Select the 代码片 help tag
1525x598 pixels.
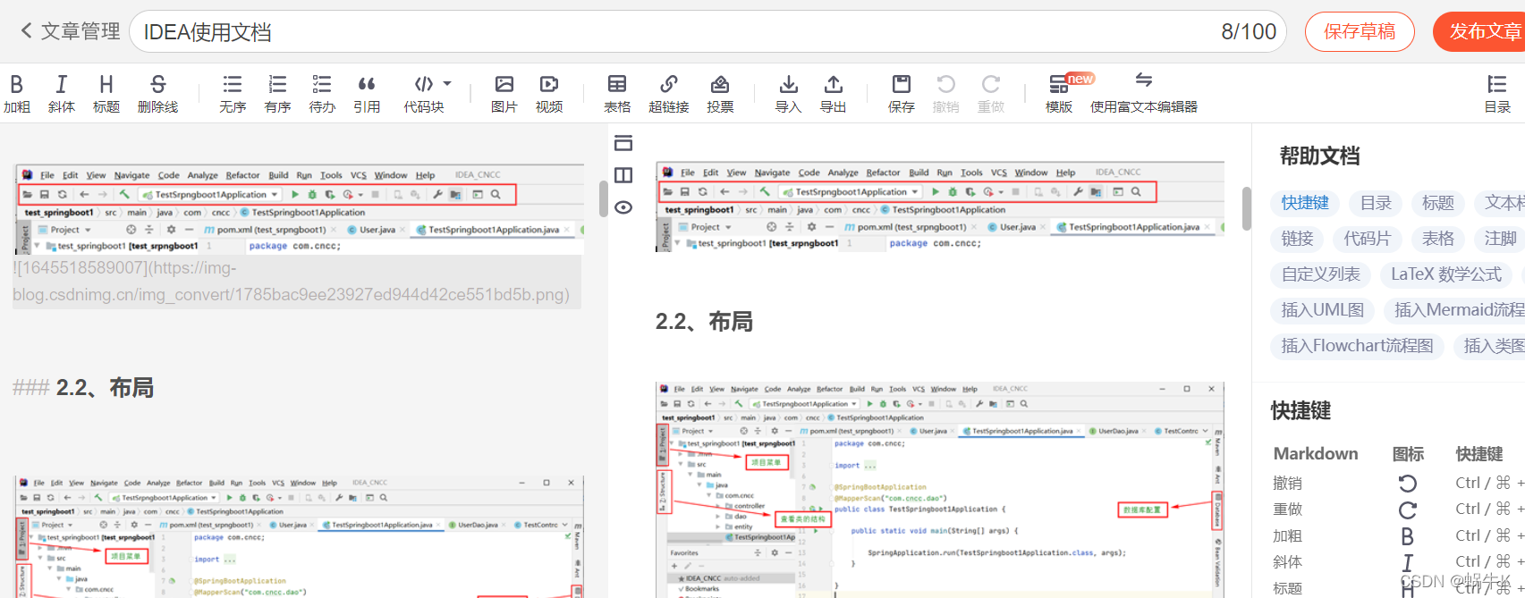(x=1368, y=239)
